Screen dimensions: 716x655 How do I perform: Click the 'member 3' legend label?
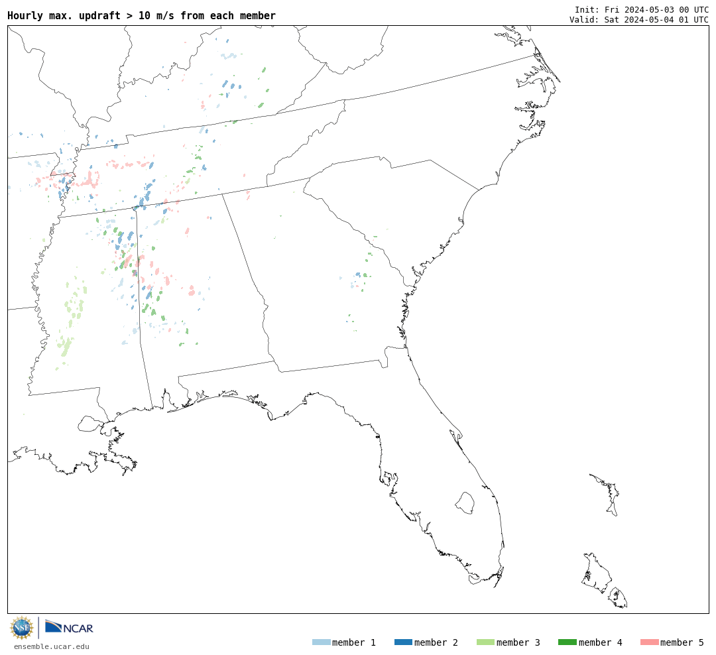(x=518, y=642)
